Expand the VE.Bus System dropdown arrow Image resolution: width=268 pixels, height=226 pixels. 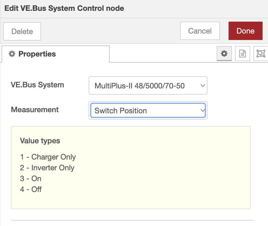202,86
